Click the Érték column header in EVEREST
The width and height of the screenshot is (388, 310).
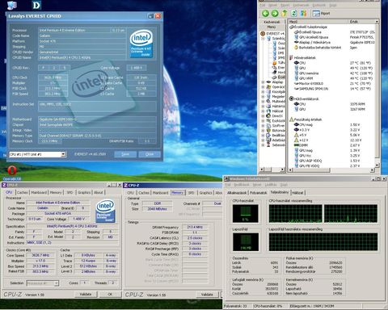click(361, 22)
